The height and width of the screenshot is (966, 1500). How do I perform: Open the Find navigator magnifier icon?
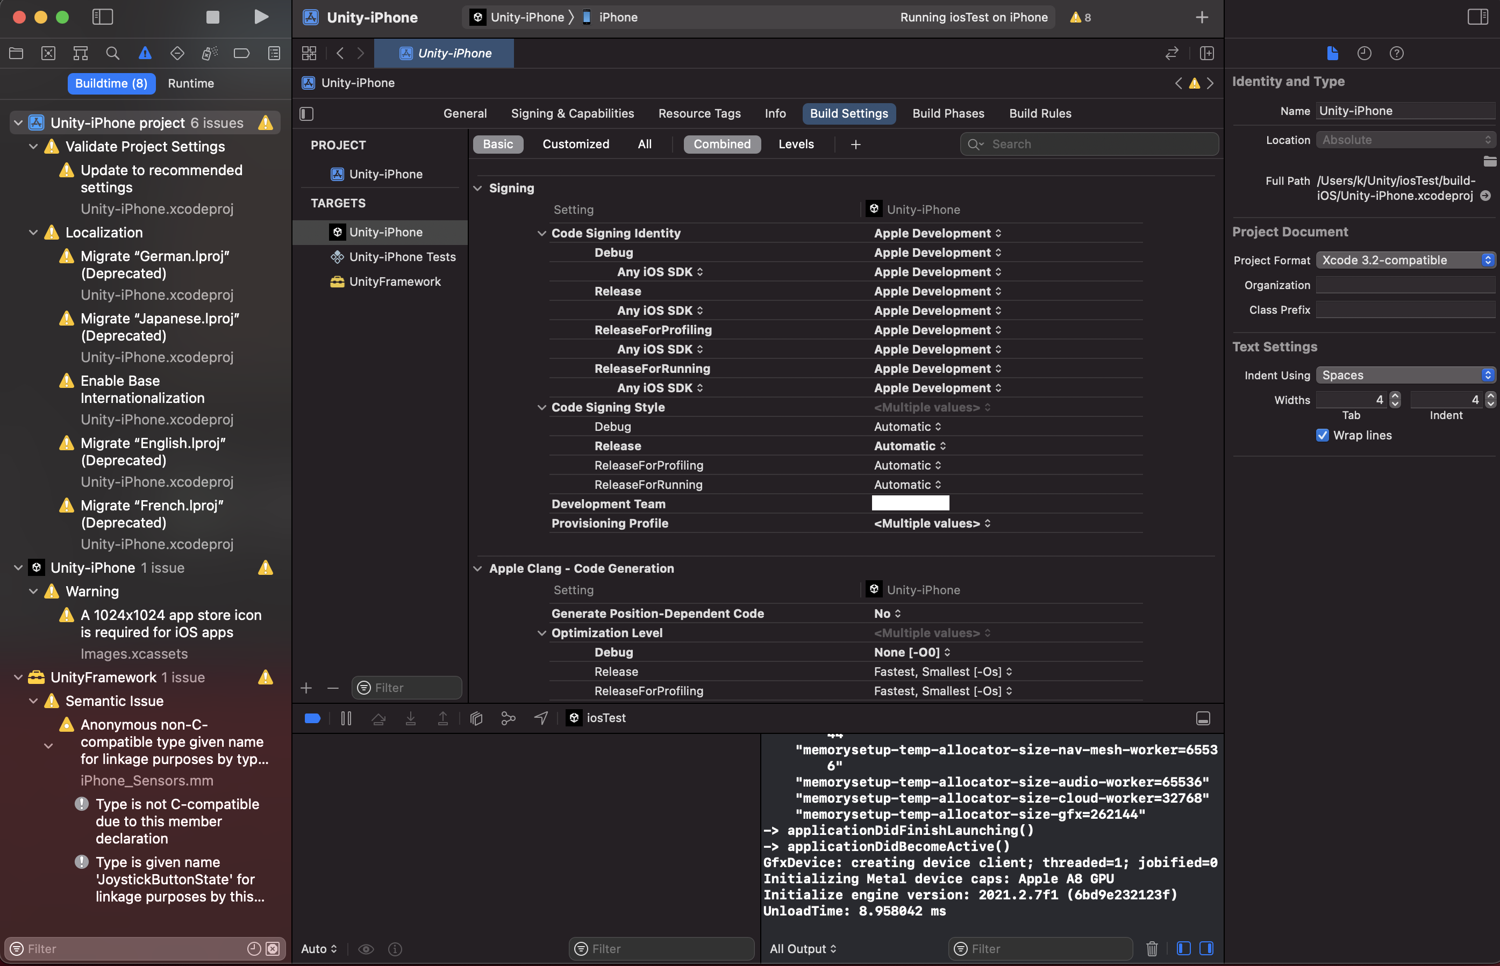[x=112, y=53]
